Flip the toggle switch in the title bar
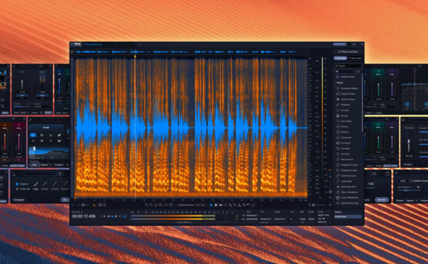 point(340,44)
